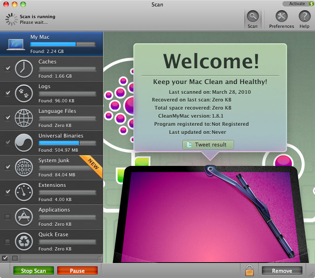Click the Activate dollar badge

click(x=311, y=4)
